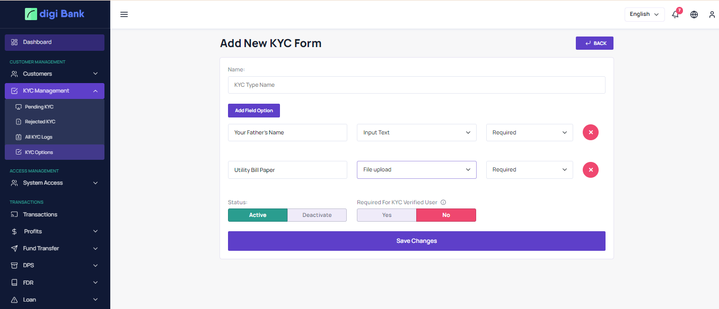Open the File upload type dropdown
The image size is (719, 309).
416,170
